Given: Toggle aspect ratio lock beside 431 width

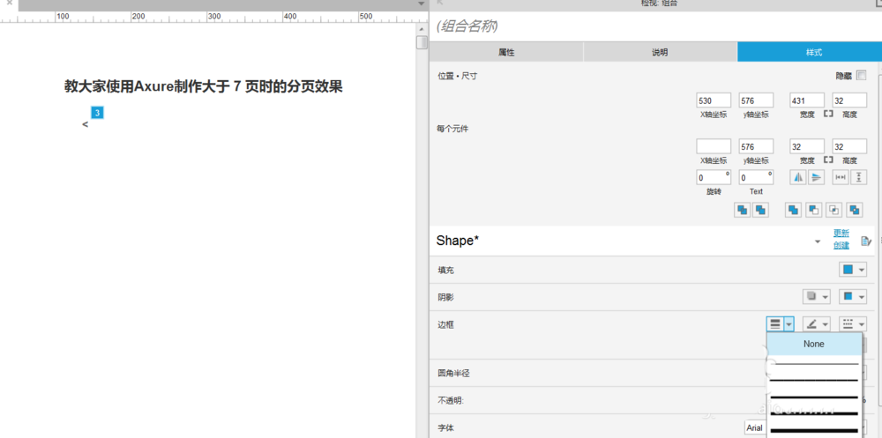Looking at the screenshot, I should coord(828,114).
